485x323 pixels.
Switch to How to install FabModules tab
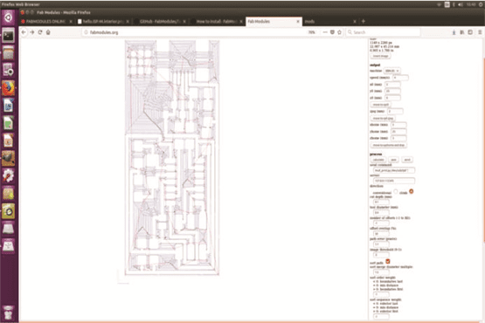(217, 21)
